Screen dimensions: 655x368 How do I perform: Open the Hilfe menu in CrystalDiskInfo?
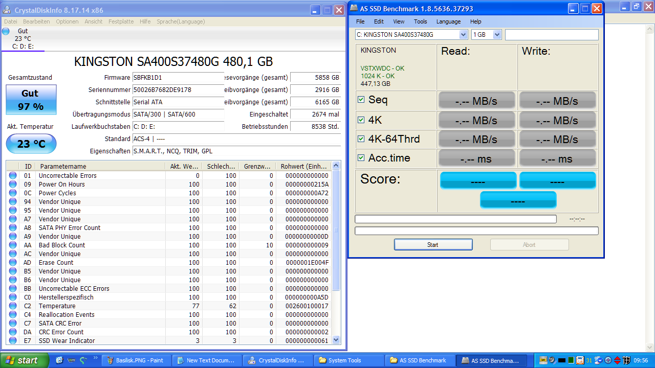(145, 21)
